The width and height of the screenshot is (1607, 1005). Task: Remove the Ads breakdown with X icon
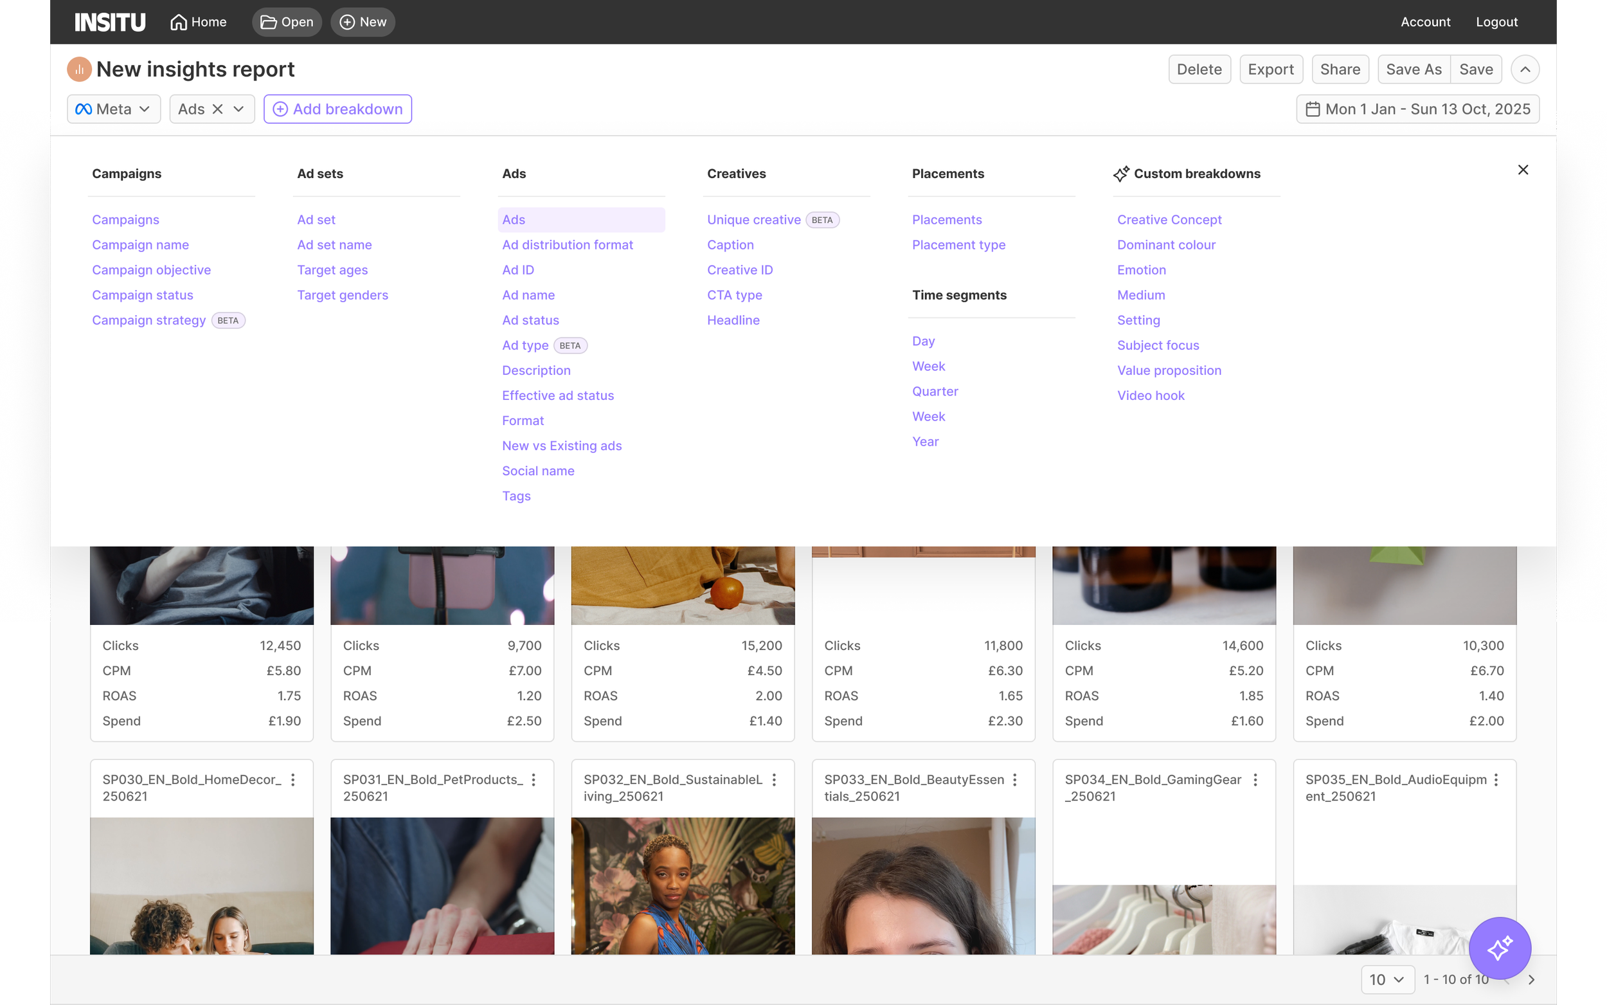tap(217, 109)
